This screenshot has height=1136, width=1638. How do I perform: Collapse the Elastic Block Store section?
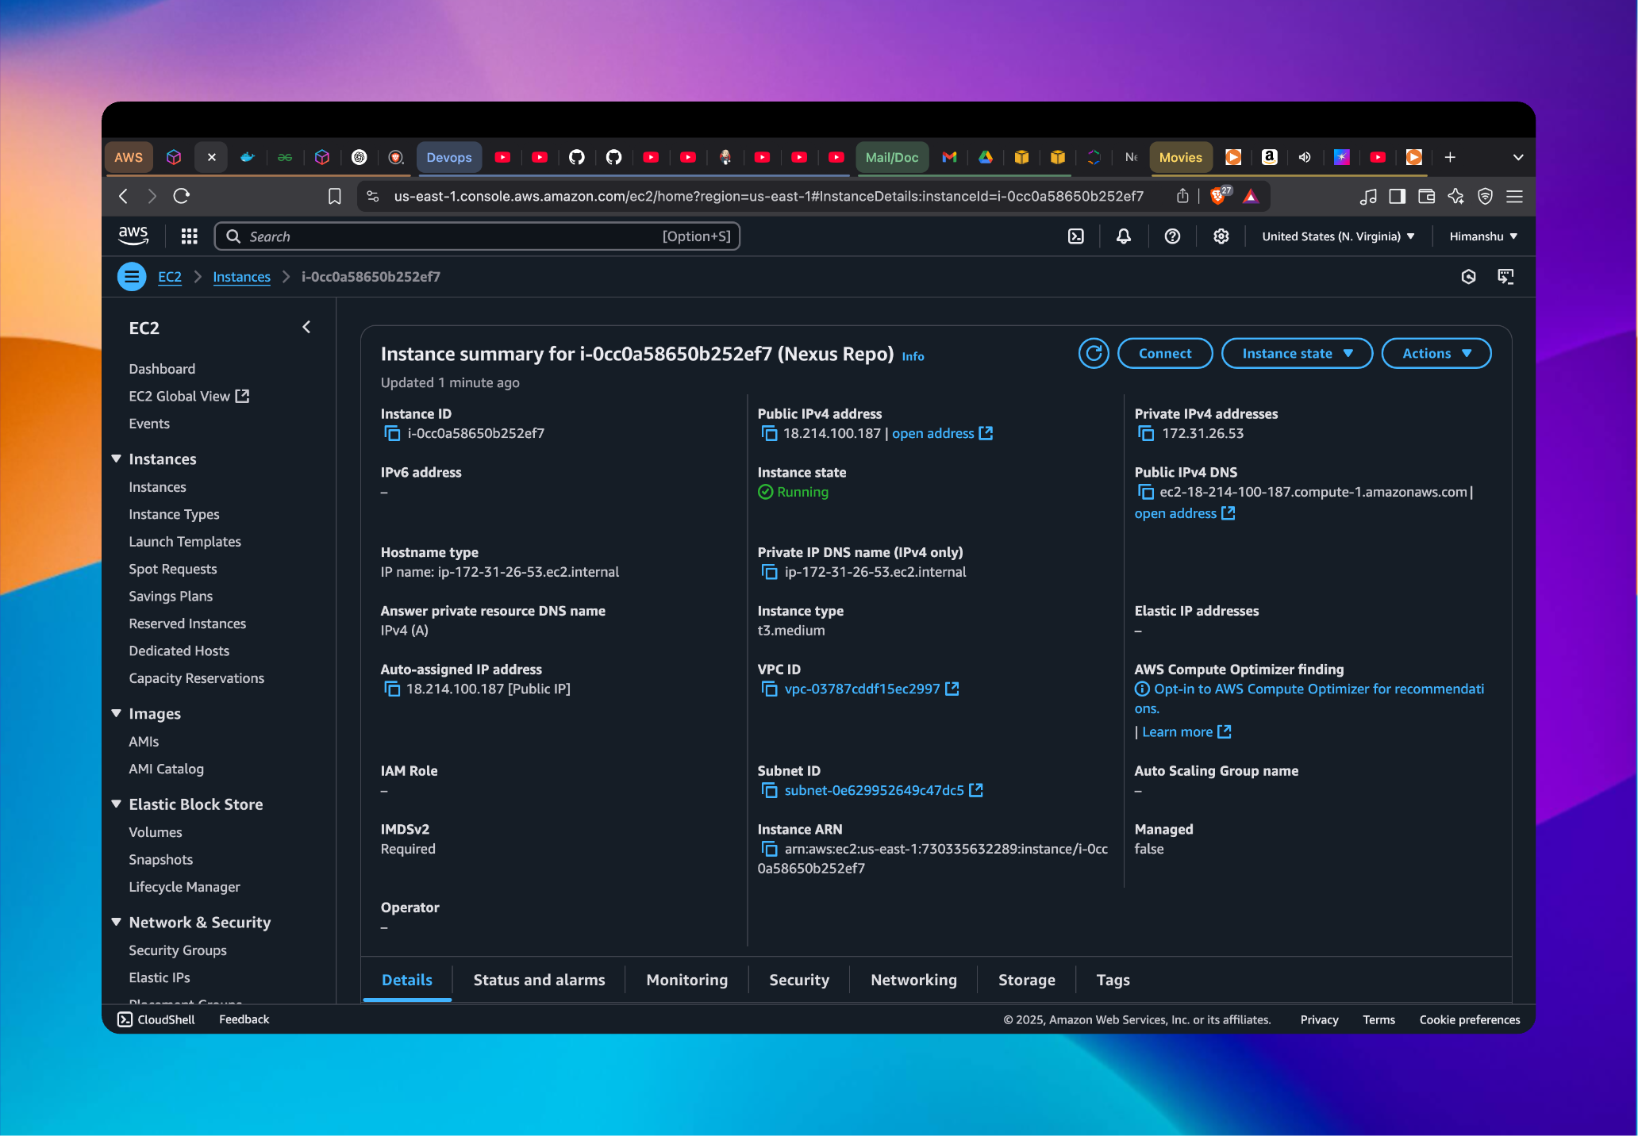(116, 804)
